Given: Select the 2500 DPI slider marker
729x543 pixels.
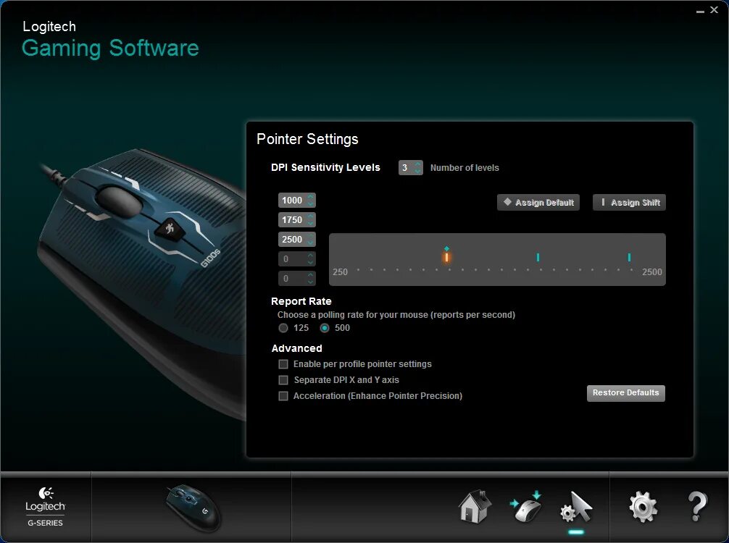Looking at the screenshot, I should 629,257.
